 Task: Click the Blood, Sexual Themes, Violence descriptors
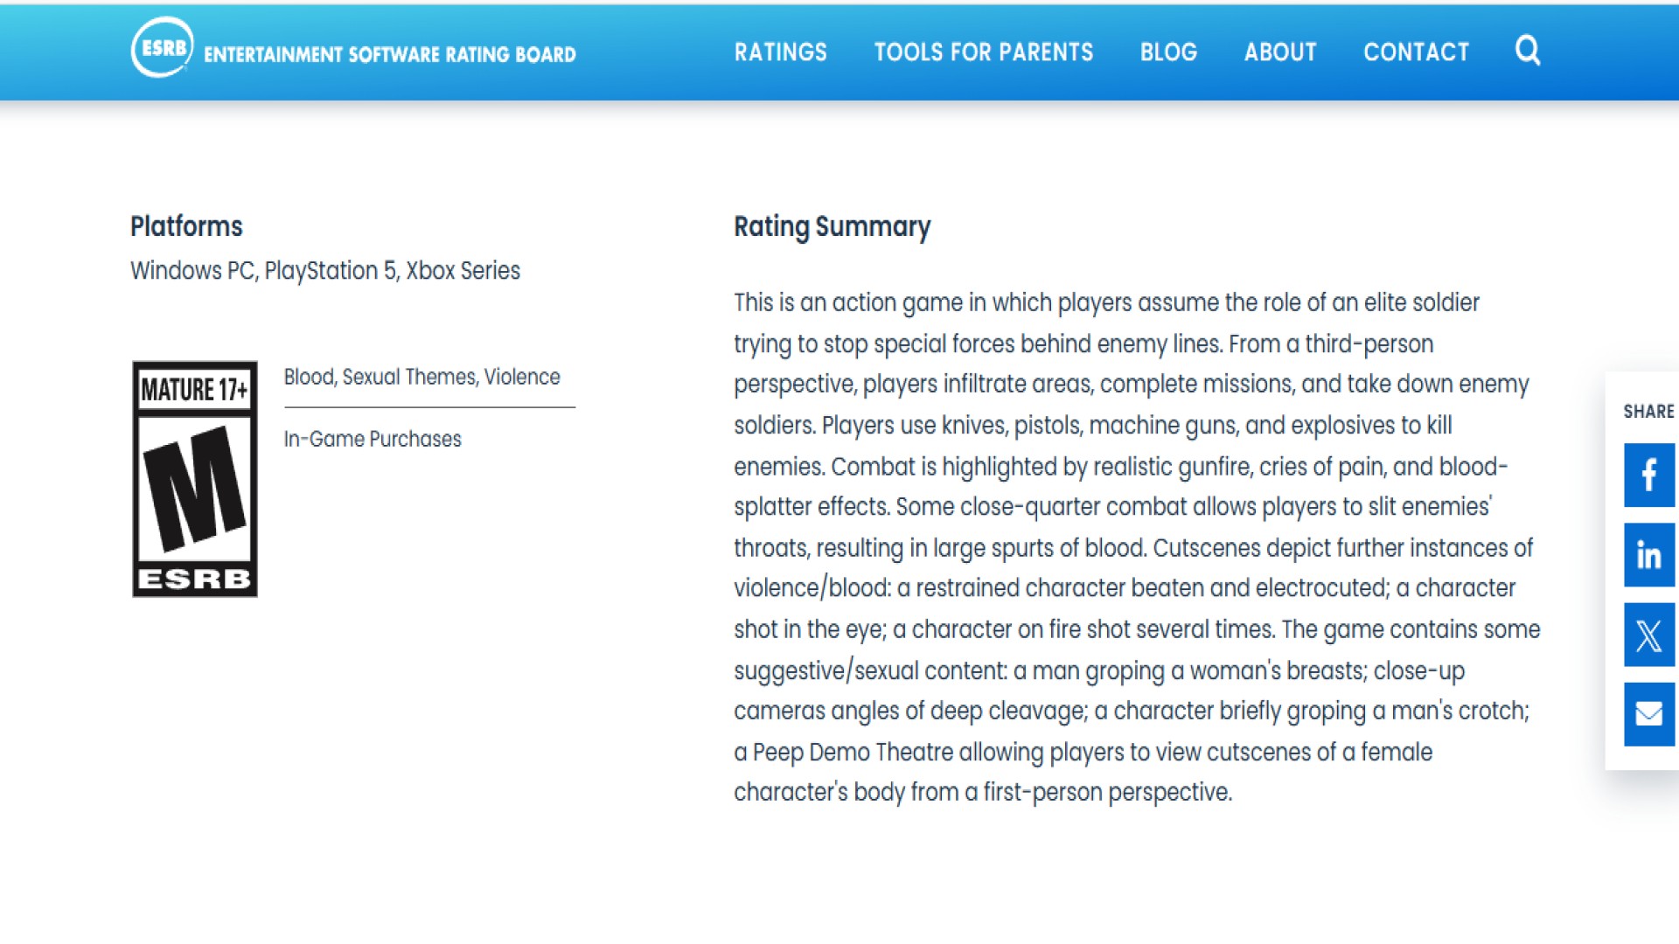tap(421, 377)
